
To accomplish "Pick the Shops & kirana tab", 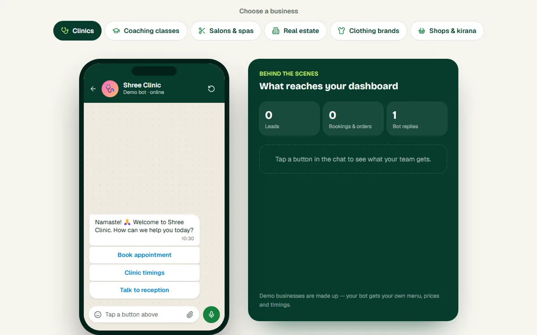I will point(447,31).
